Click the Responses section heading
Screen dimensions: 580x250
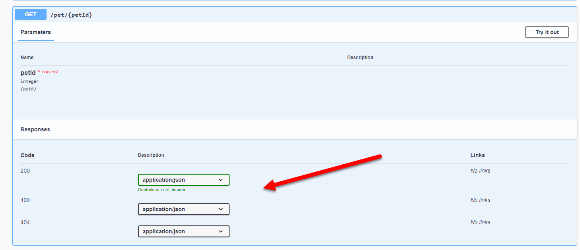click(35, 129)
